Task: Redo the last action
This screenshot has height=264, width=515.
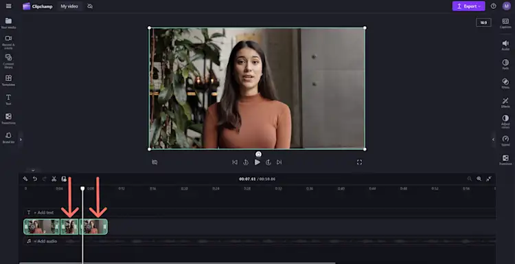Action: (x=45, y=179)
